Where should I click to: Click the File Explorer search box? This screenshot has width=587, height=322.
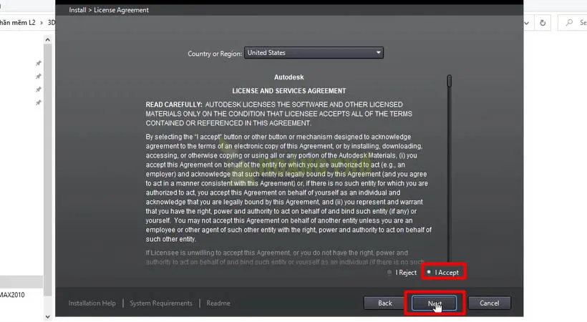click(x=573, y=23)
